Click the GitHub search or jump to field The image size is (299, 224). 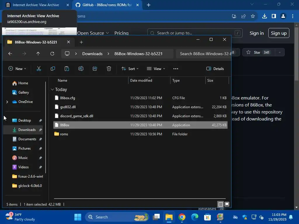click(195, 33)
